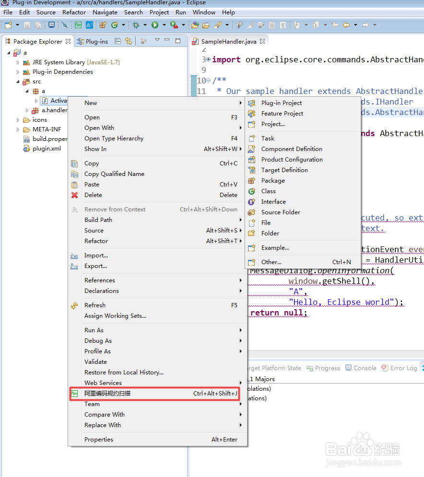Open the Progress tab at bottom

pyautogui.click(x=323, y=368)
